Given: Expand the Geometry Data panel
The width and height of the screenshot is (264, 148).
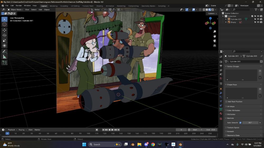Looking at the screenshot, I should (x=233, y=135).
